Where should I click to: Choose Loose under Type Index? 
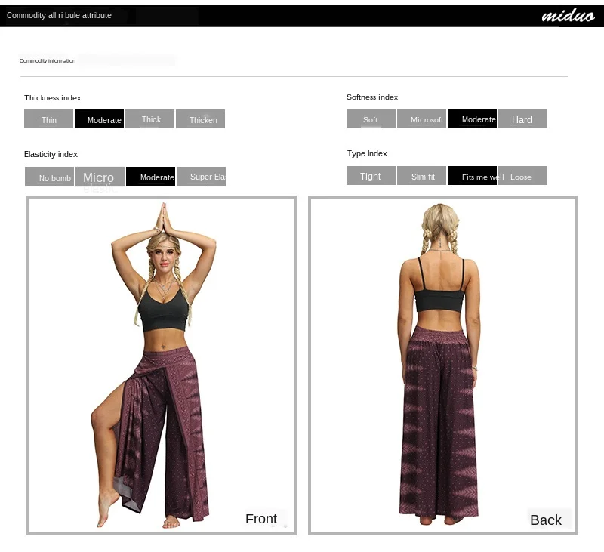coord(522,176)
